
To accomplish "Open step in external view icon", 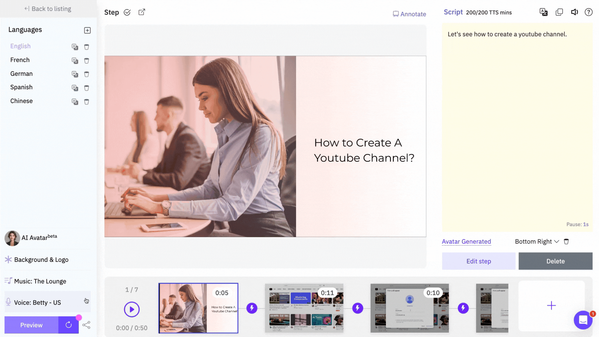I will pos(142,12).
